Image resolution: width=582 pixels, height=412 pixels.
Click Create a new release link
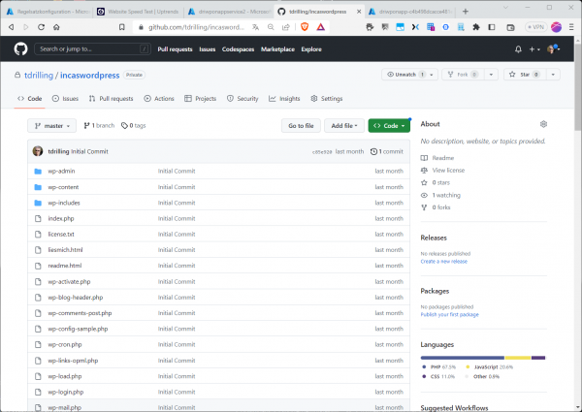pyautogui.click(x=444, y=262)
